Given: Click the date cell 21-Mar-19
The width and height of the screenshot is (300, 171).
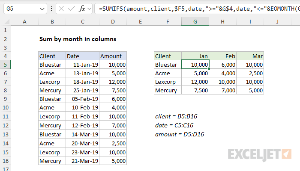Looking at the screenshot, I should click(82, 161).
